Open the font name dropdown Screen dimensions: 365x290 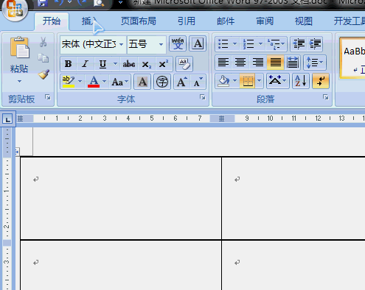[x=122, y=44]
